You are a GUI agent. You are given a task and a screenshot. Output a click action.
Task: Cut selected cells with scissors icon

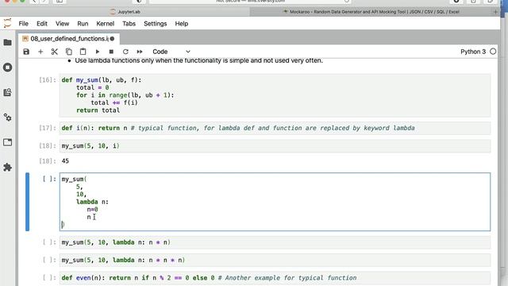[55, 52]
